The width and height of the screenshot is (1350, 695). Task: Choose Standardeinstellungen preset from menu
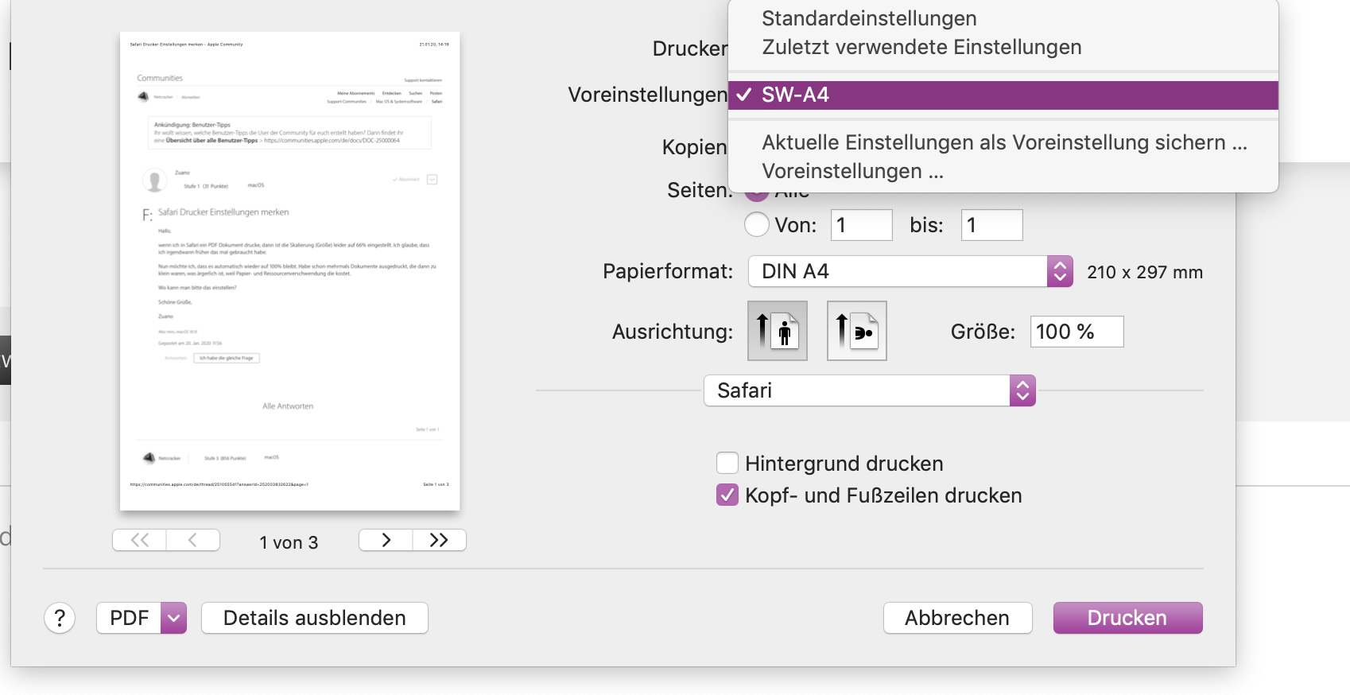(x=869, y=18)
